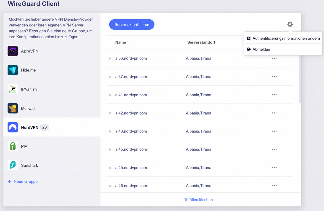The image size is (324, 211).
Task: Select server name al37.nordvpn.com
Action: 131,76
